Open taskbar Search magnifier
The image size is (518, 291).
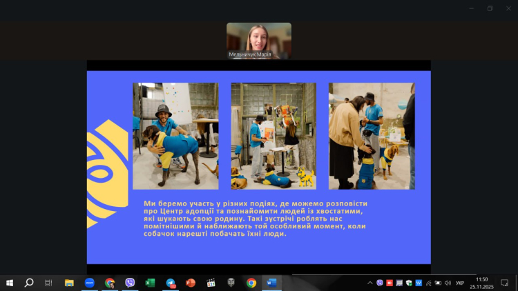pyautogui.click(x=29, y=283)
